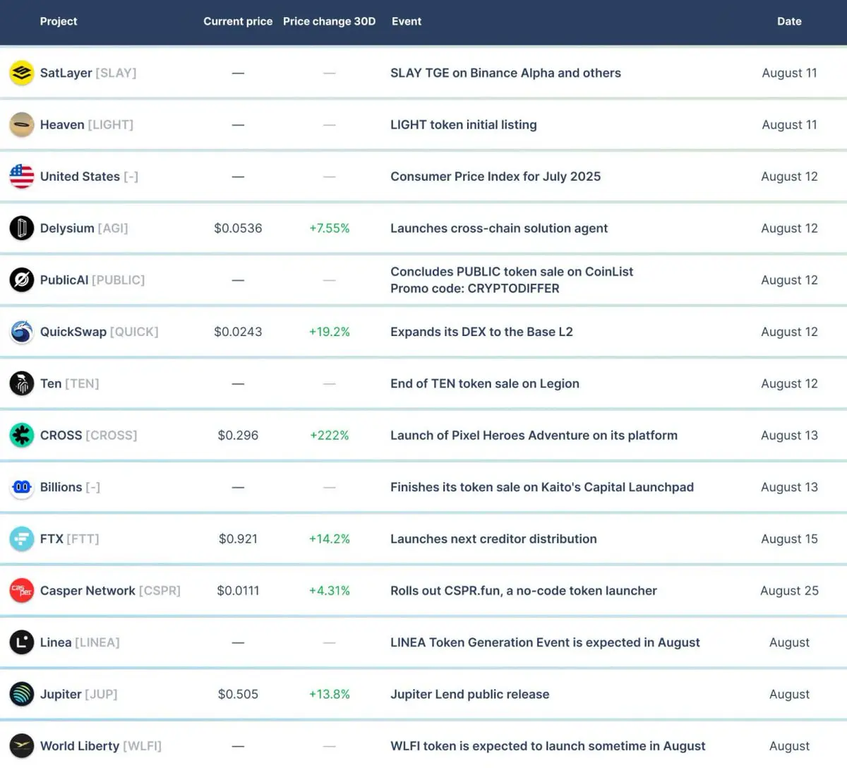Open the Heaven [LIGHT] project name

[87, 125]
